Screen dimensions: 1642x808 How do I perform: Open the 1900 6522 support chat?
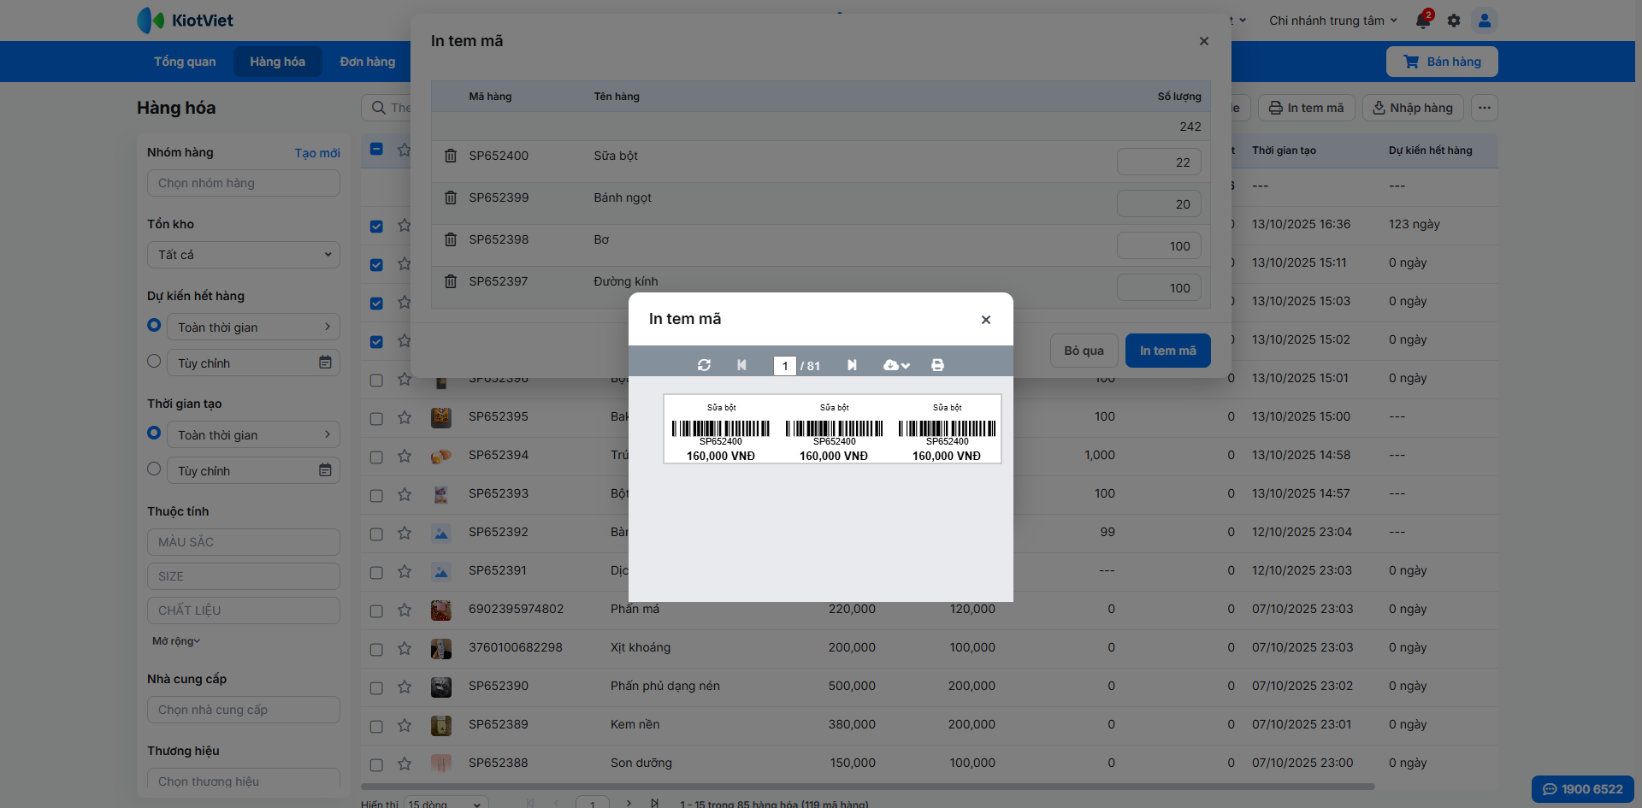(1583, 789)
